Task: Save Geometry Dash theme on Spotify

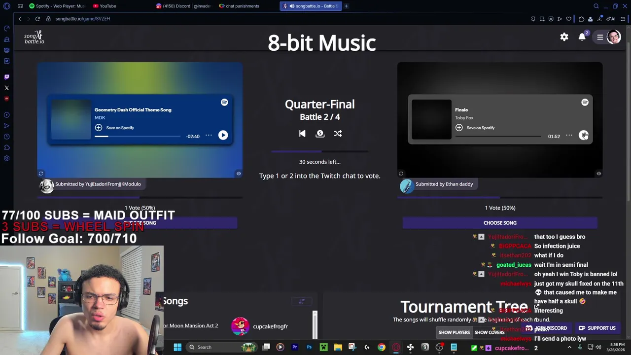Action: click(114, 128)
